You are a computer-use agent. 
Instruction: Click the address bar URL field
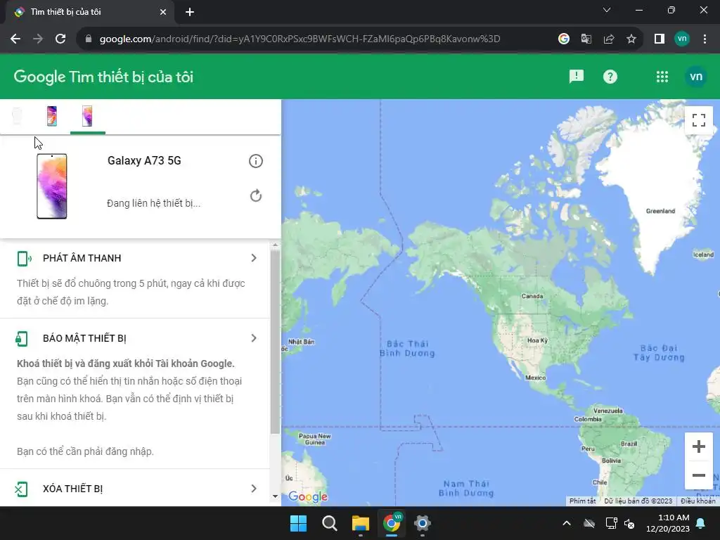pos(300,39)
